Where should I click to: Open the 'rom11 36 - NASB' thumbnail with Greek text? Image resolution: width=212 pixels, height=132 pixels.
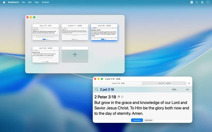click(x=46, y=55)
